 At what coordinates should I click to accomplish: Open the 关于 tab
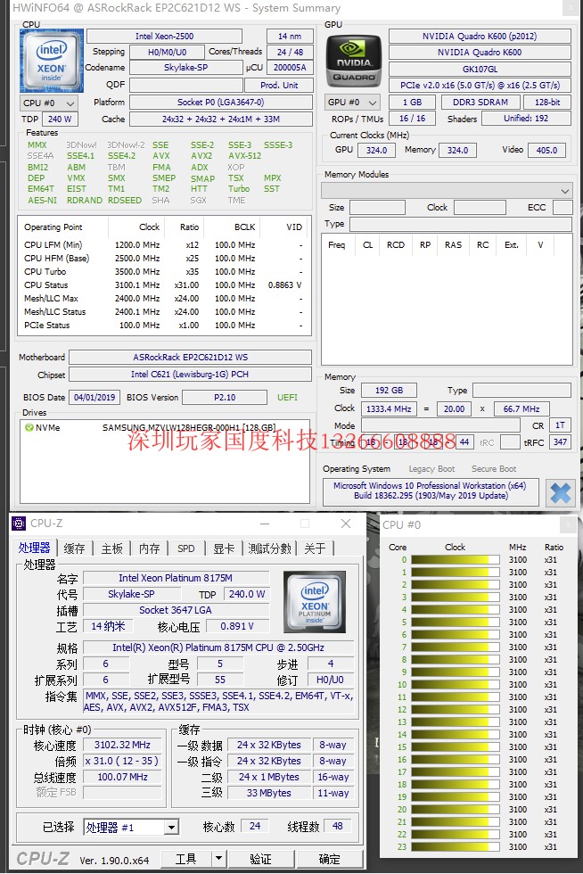(x=315, y=548)
